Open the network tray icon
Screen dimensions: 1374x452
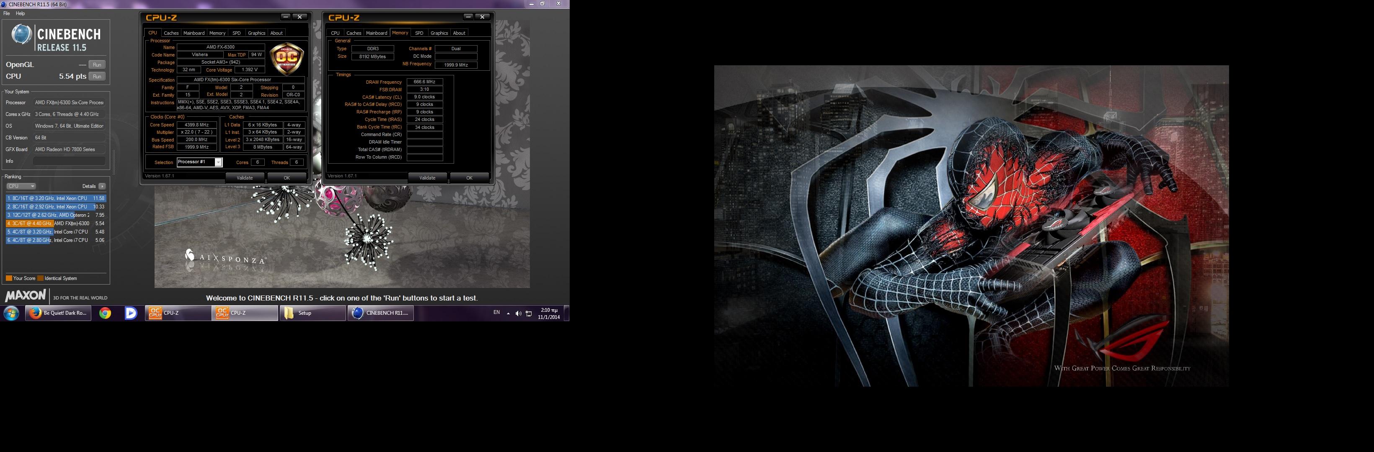(x=529, y=313)
